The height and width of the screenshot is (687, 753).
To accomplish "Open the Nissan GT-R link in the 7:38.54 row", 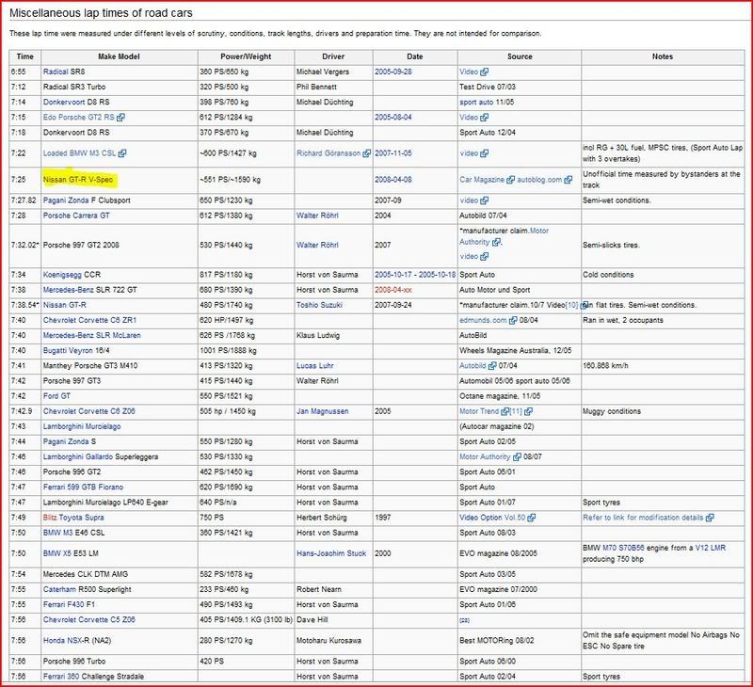I will [x=65, y=305].
